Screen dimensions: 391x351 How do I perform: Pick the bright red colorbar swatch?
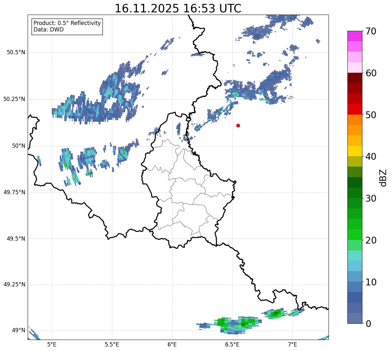pyautogui.click(x=355, y=109)
